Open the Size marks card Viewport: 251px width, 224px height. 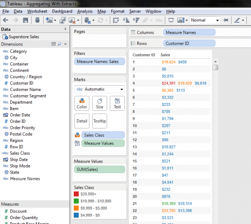(100, 103)
